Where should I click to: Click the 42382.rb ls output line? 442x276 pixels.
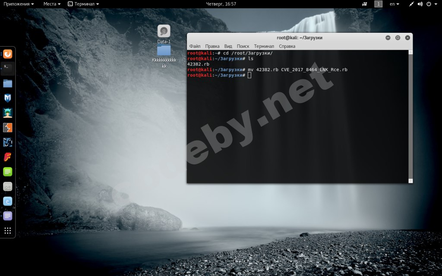coord(198,64)
